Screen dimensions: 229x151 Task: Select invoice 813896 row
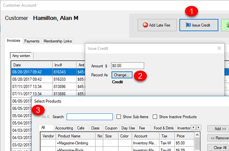point(48,86)
